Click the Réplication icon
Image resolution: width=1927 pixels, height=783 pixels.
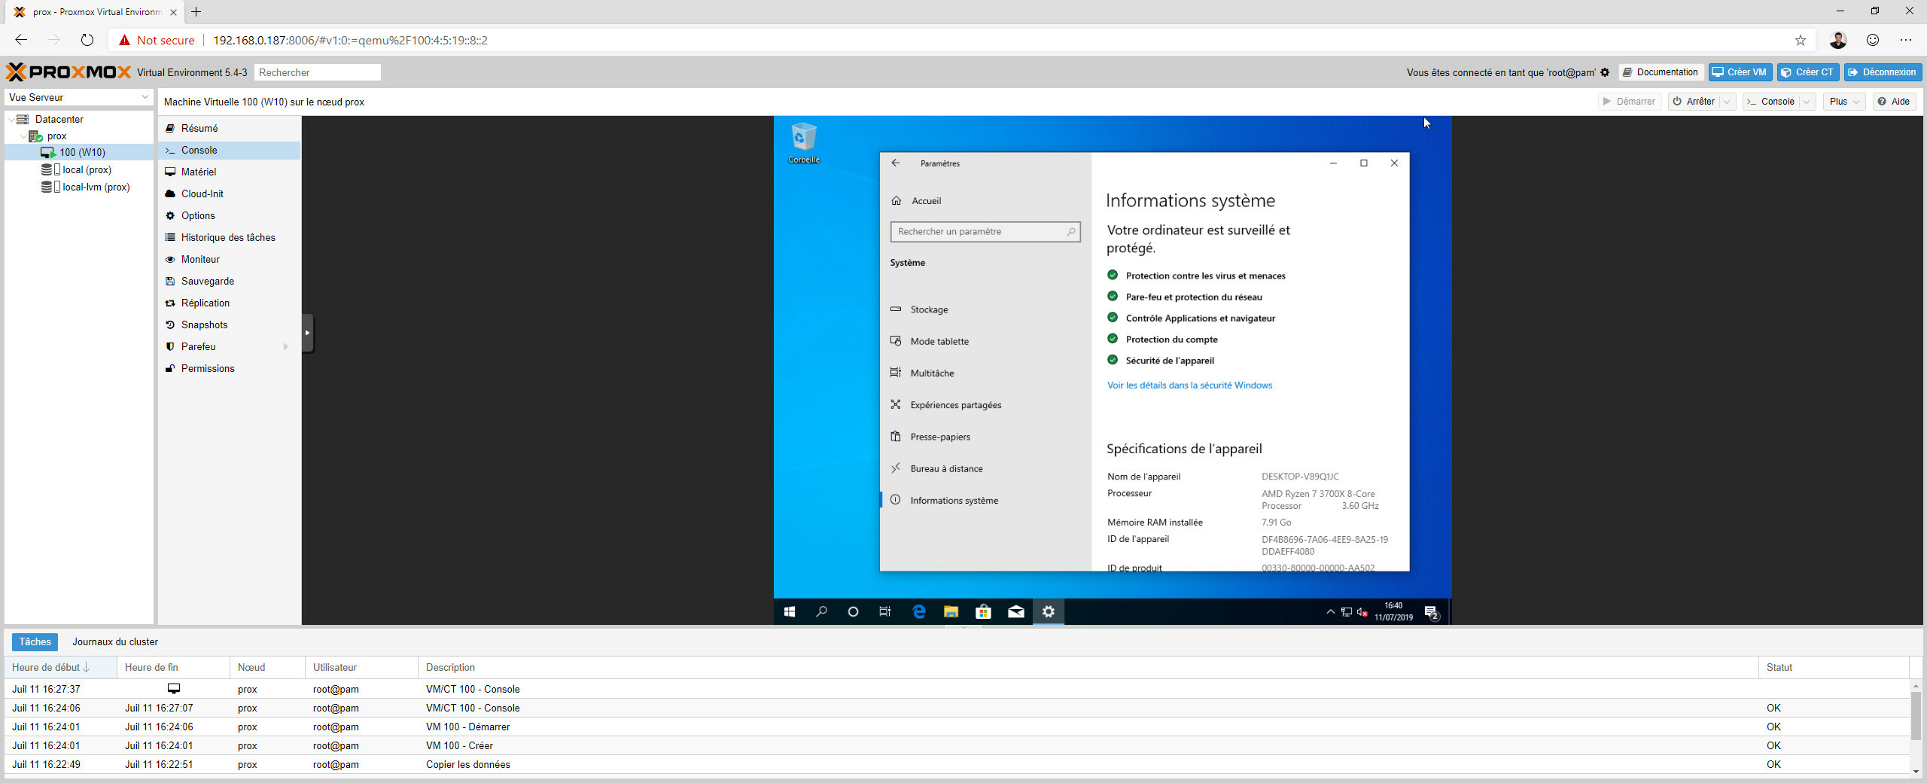pos(170,303)
